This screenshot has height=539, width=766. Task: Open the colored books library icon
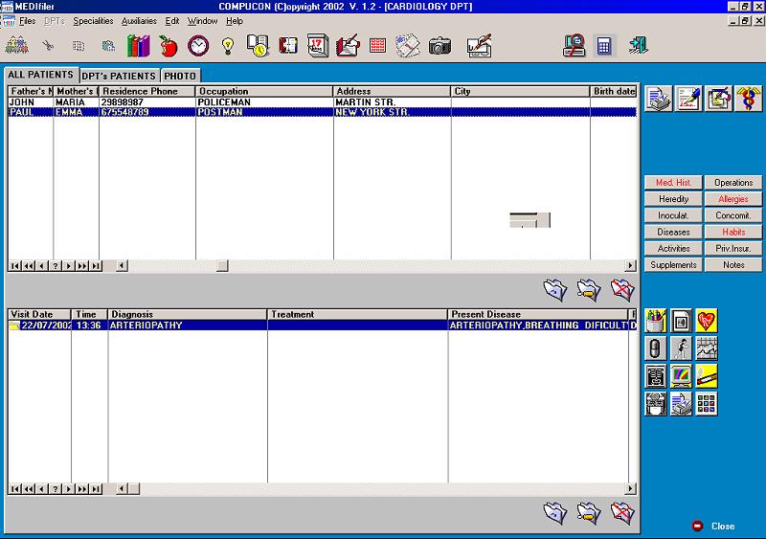[138, 46]
